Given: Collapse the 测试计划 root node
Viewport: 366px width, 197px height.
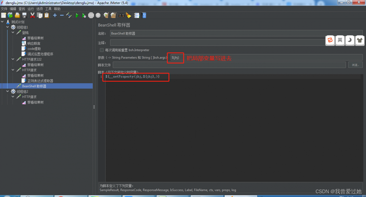Looking at the screenshot, I should tap(3, 22).
